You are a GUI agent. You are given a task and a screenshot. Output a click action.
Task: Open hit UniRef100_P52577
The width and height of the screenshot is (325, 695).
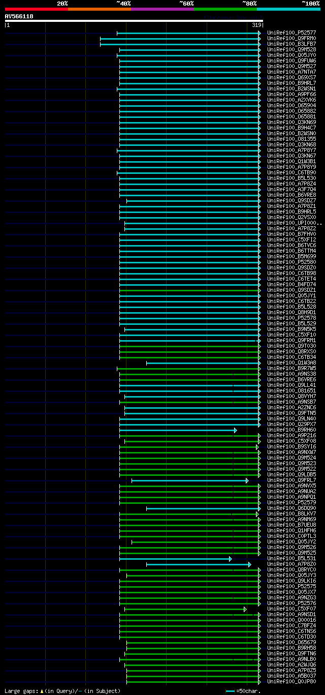(291, 33)
